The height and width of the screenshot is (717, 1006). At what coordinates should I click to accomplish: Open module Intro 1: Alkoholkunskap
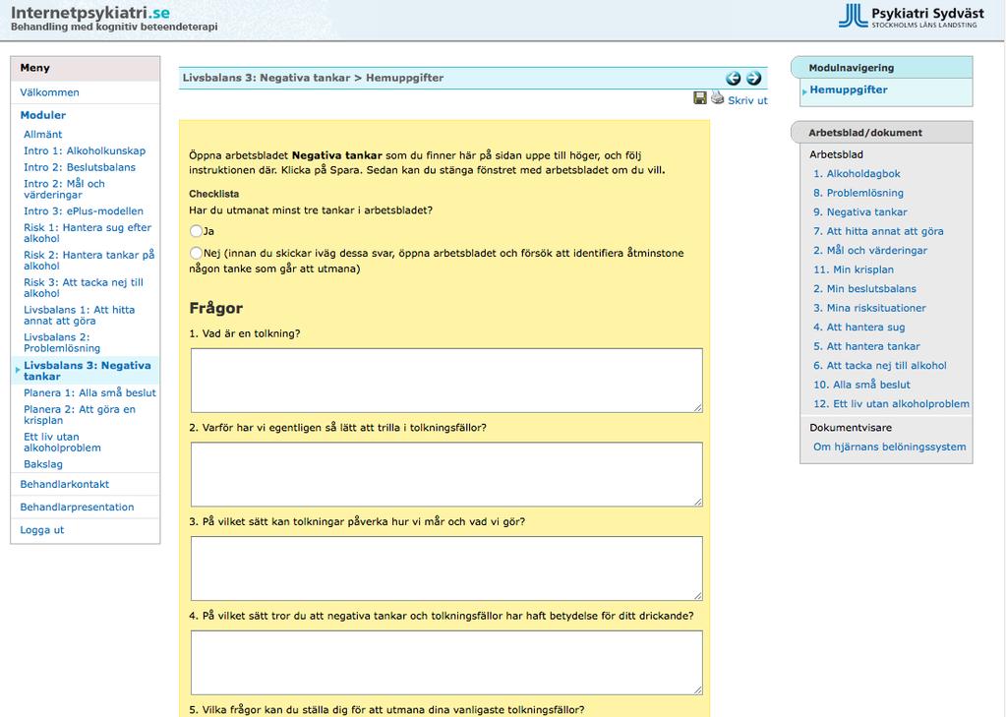point(85,150)
